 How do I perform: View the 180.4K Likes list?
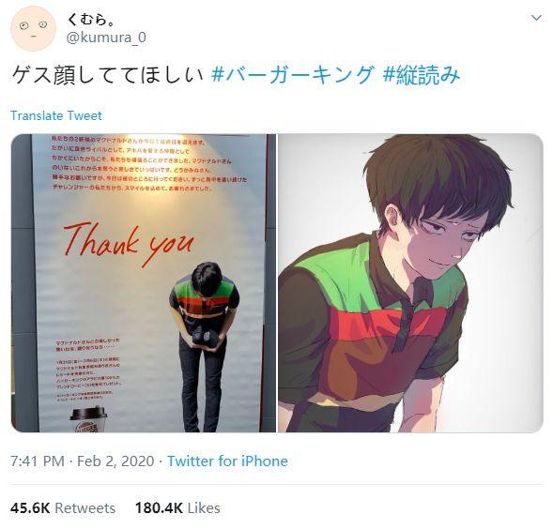[x=177, y=507]
